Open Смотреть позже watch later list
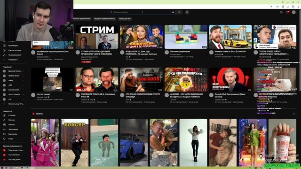Screen dimensions: 301x169 15,50
